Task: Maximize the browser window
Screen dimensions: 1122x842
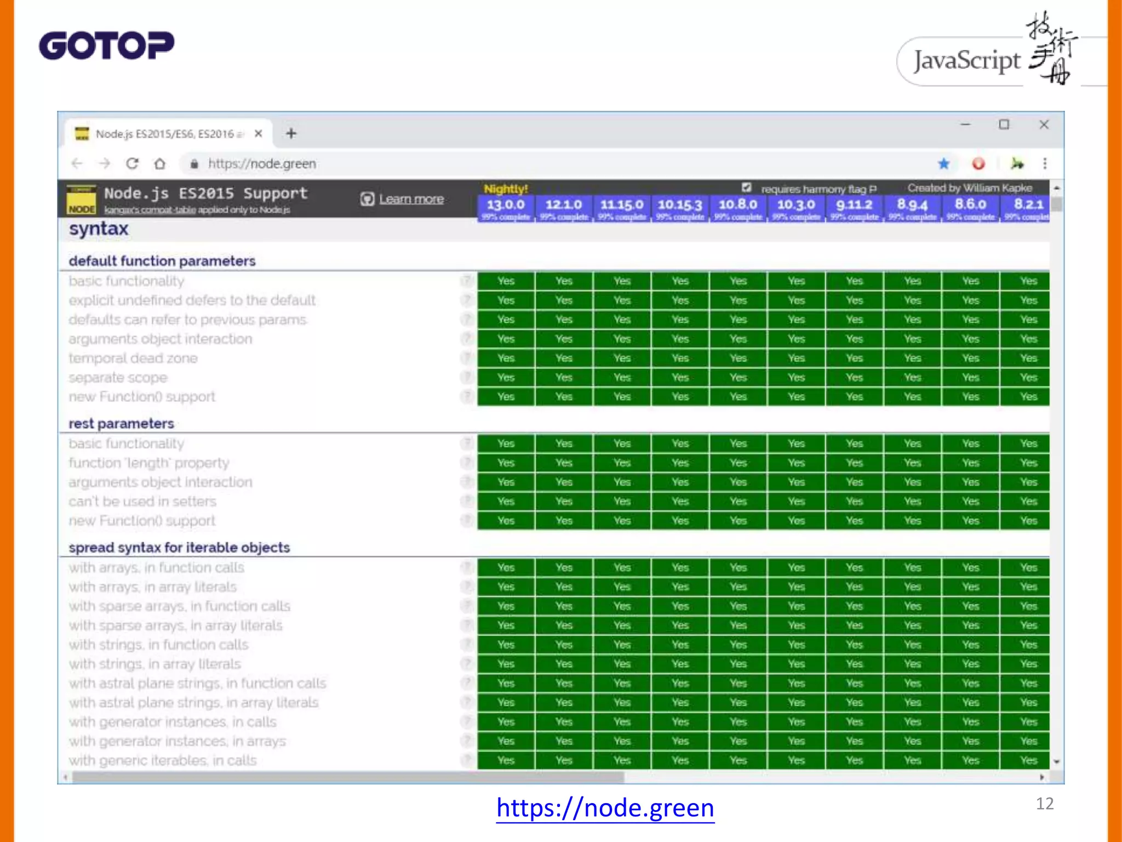Action: [x=1004, y=125]
